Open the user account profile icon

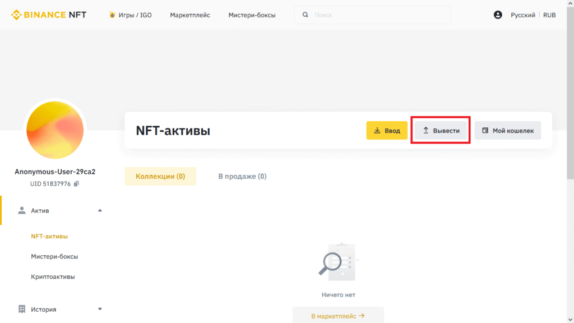tap(498, 15)
